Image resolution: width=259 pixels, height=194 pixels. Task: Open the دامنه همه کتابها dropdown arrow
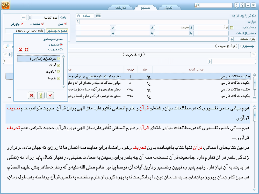tap(30, 17)
